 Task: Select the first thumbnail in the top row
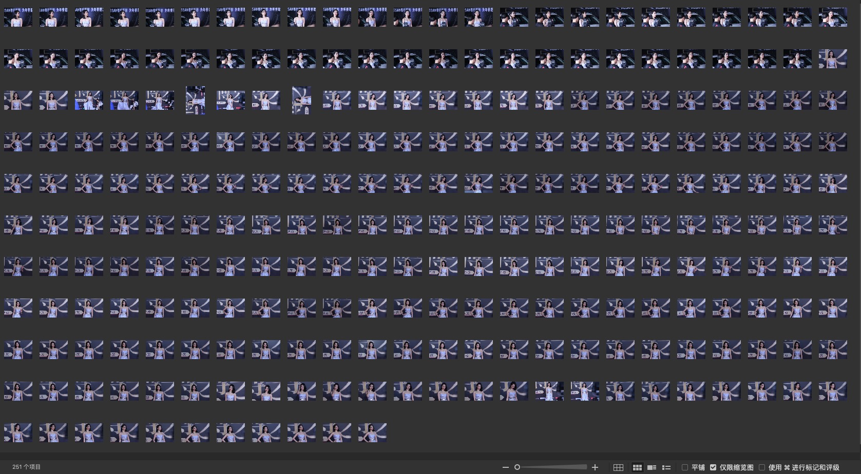click(x=18, y=17)
